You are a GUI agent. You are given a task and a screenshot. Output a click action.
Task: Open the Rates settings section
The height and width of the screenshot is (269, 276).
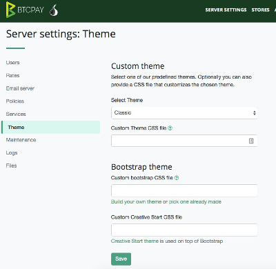coord(12,75)
